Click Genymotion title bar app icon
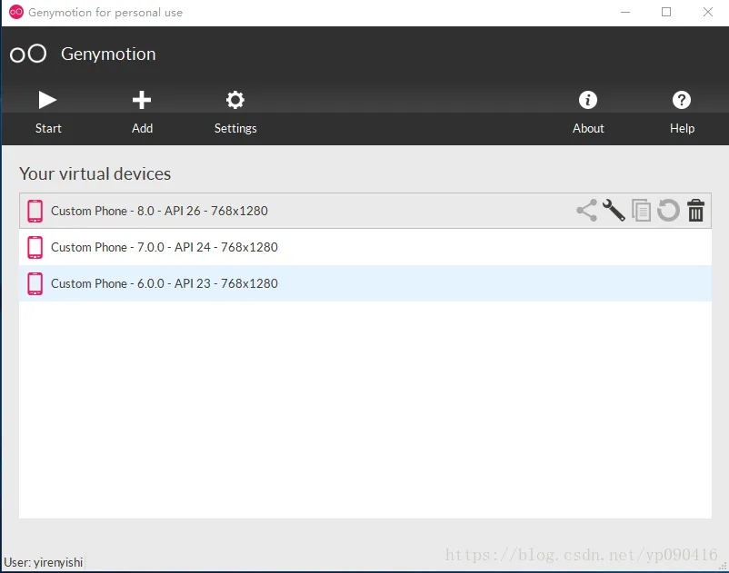Image resolution: width=729 pixels, height=573 pixels. point(16,12)
